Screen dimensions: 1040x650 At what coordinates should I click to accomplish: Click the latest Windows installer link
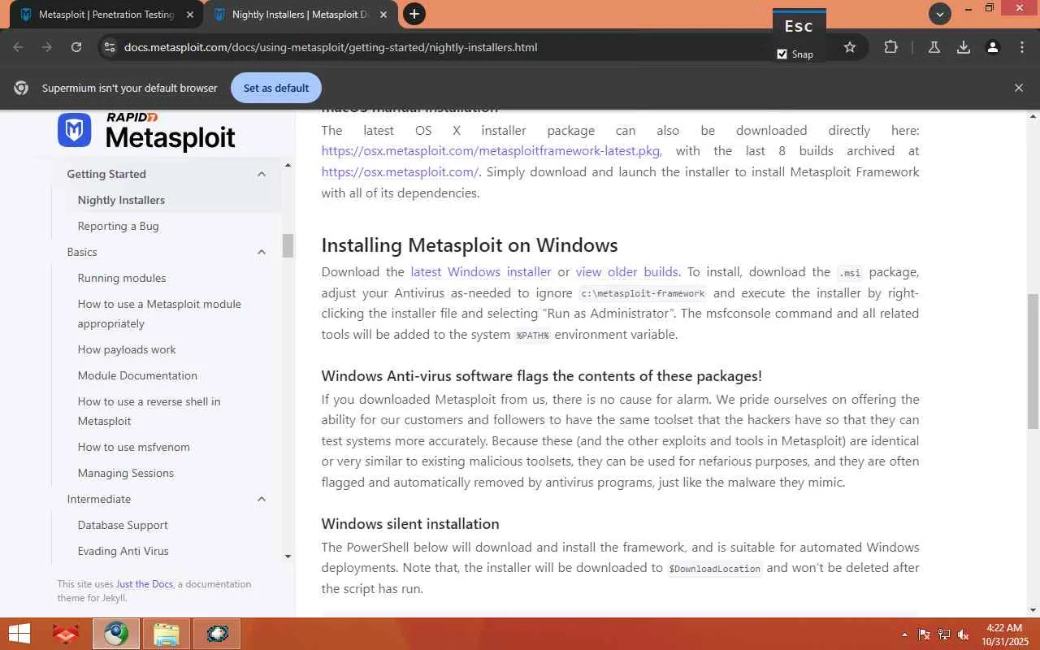pyautogui.click(x=481, y=271)
